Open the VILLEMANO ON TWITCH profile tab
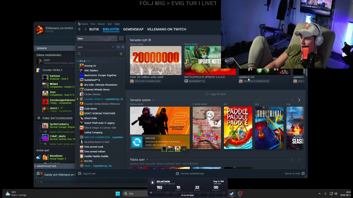The width and height of the screenshot is (353, 198). tap(167, 29)
